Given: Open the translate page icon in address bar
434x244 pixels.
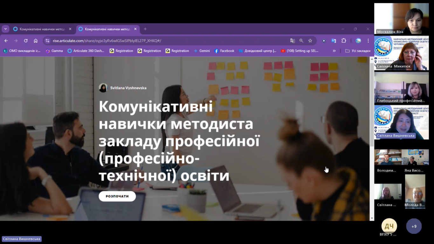Looking at the screenshot, I should [293, 41].
